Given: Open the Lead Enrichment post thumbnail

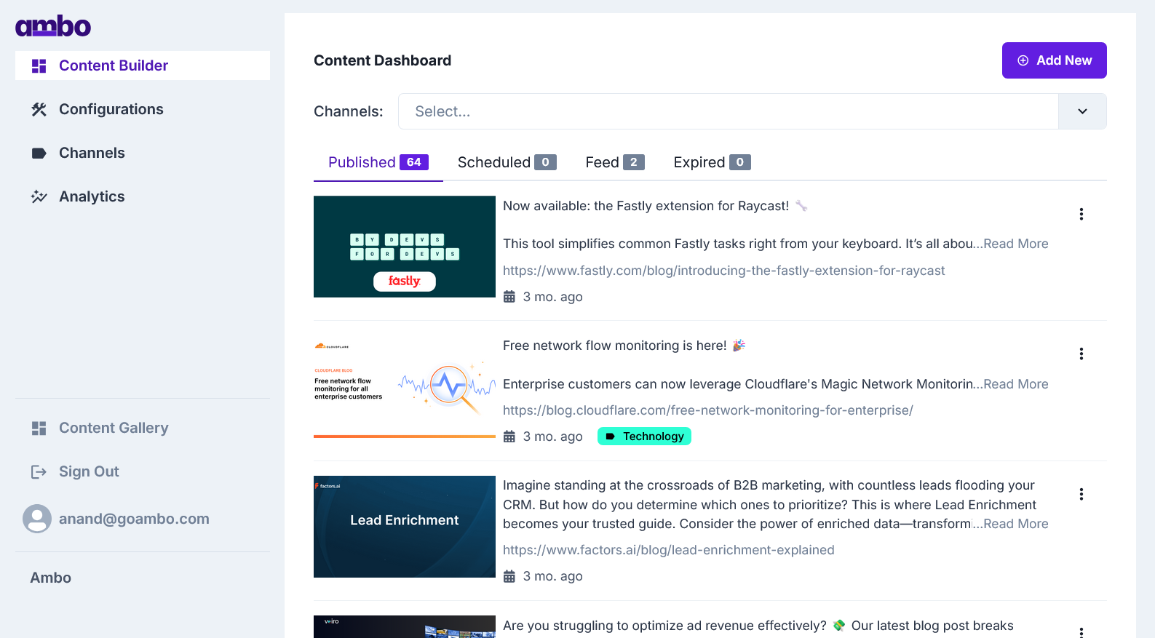Looking at the screenshot, I should [405, 527].
